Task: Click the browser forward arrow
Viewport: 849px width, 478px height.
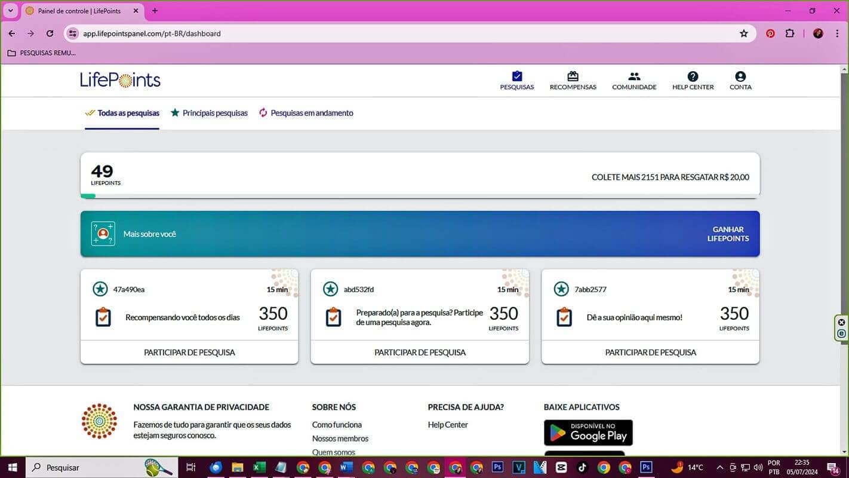Action: (31, 33)
